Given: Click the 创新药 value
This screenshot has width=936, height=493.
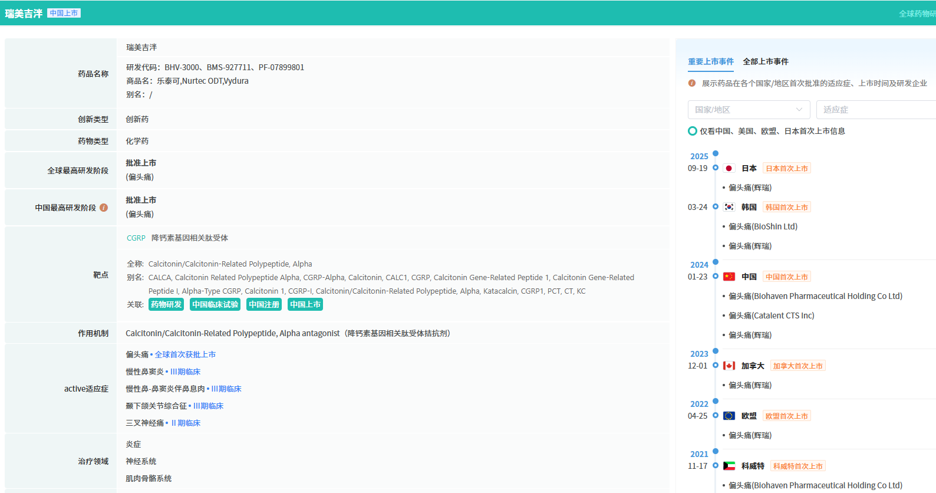Looking at the screenshot, I should pos(137,119).
